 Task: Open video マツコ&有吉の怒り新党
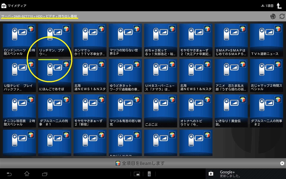pyautogui.click(x=125, y=111)
